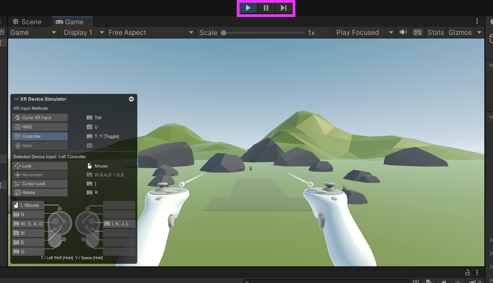
Task: Click the Scale slider handle
Action: [224, 33]
